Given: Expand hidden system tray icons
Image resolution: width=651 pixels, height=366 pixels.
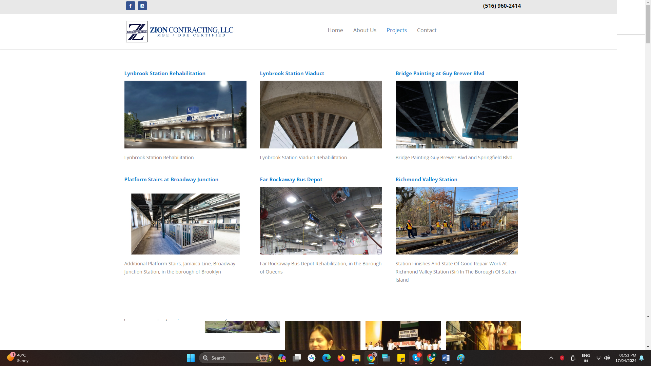Looking at the screenshot, I should click(551, 358).
